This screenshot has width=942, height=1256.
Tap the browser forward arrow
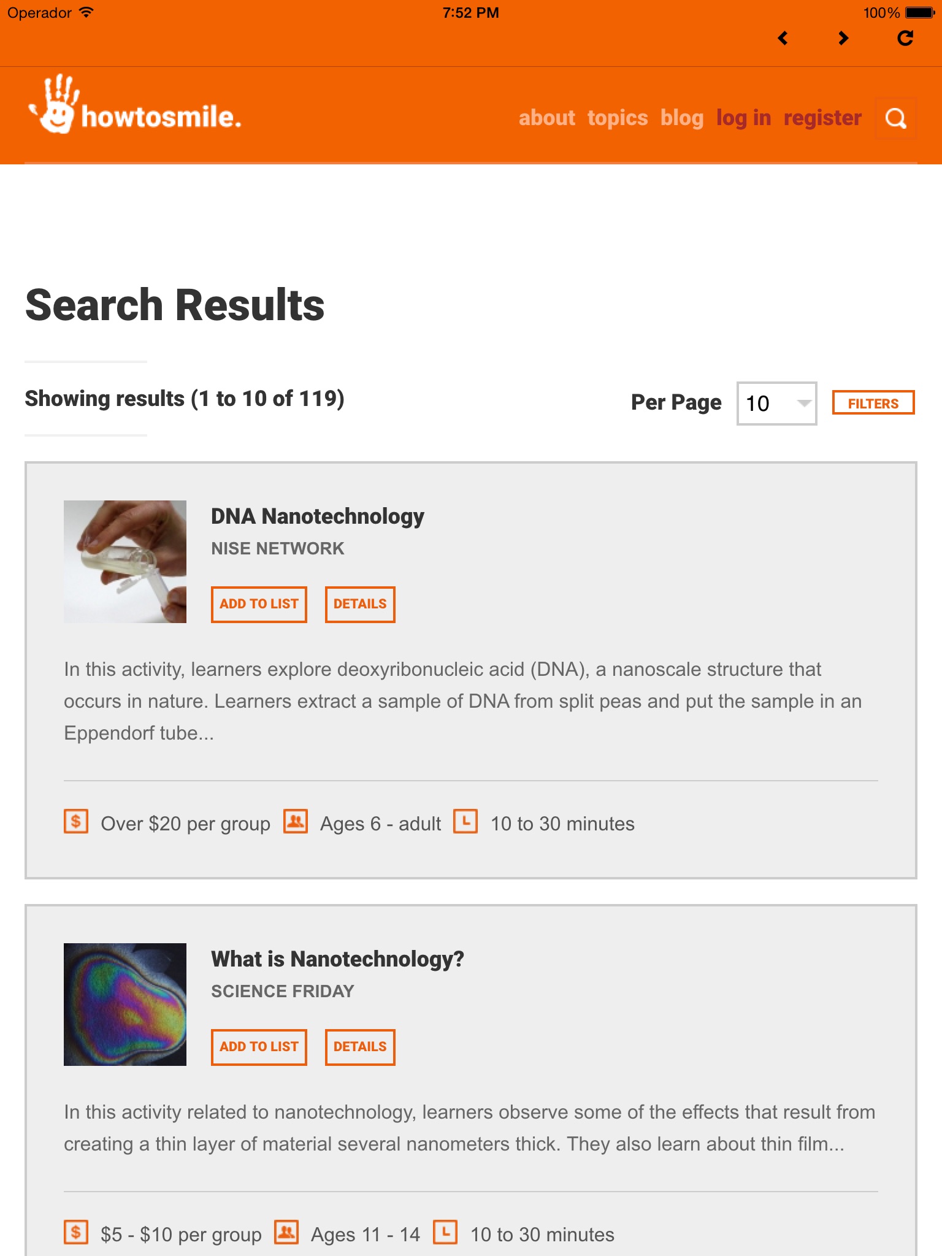[843, 39]
